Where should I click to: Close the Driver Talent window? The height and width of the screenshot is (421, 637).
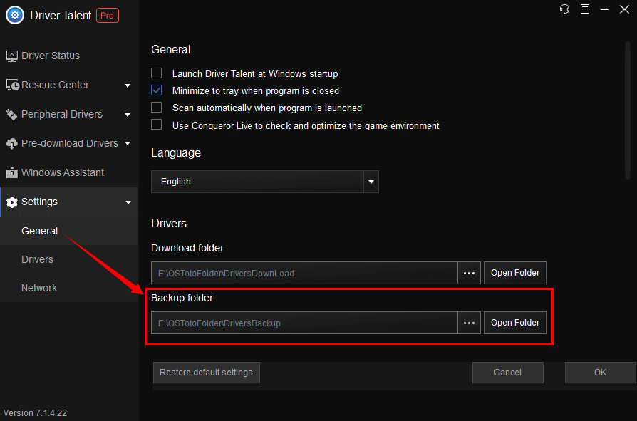point(624,9)
